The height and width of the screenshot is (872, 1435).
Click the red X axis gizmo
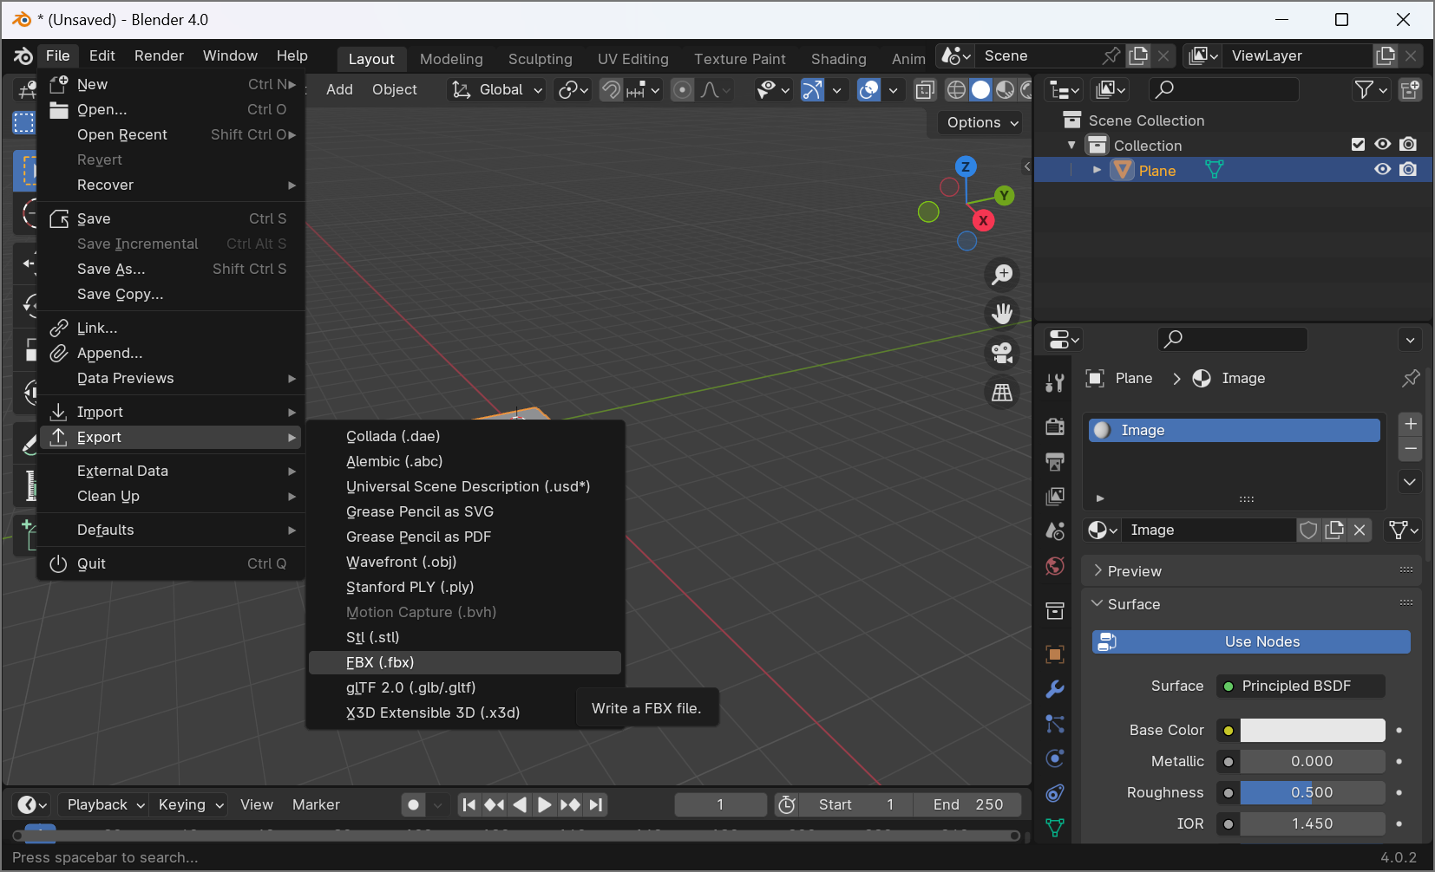tap(983, 220)
